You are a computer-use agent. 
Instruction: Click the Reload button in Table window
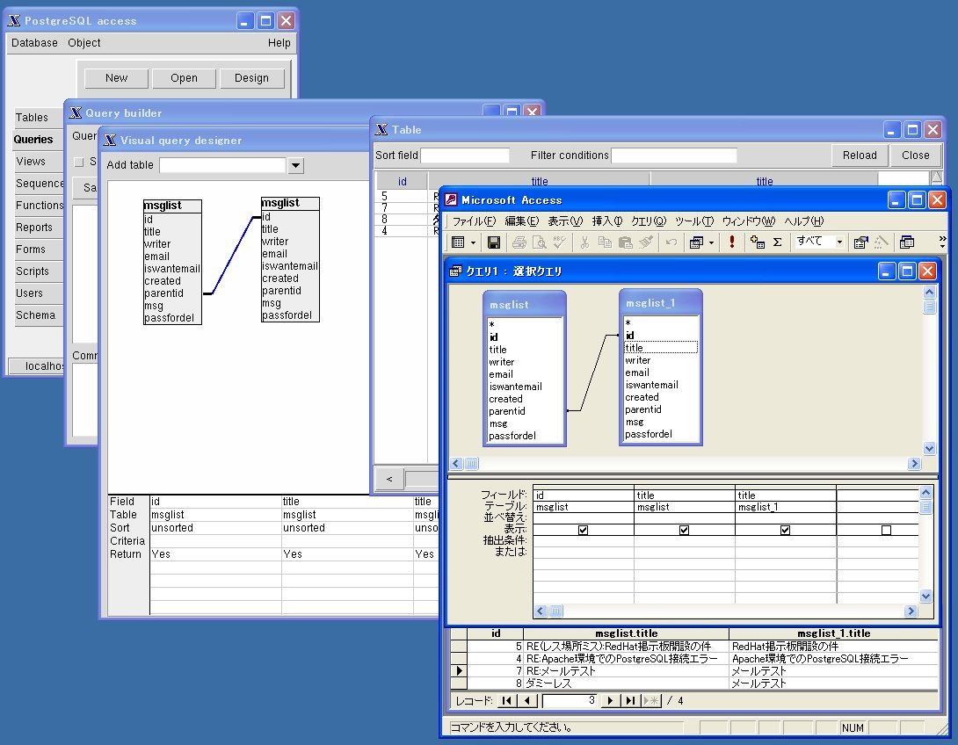860,156
